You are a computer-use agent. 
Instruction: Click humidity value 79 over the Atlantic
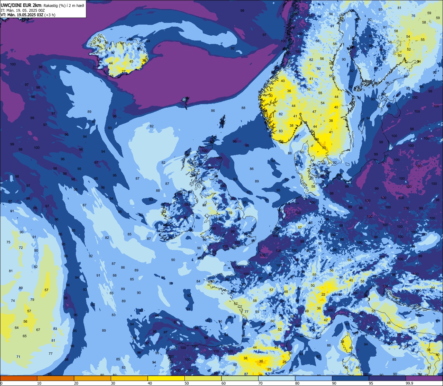click(32, 300)
